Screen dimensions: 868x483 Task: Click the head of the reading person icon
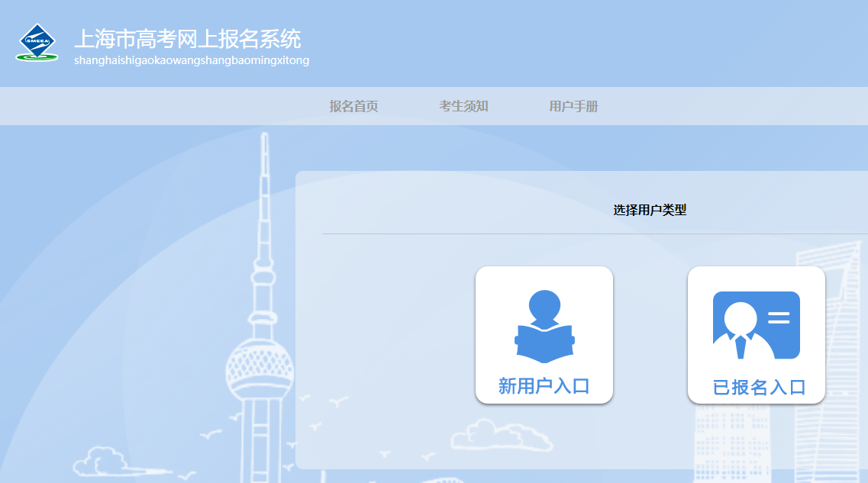544,306
